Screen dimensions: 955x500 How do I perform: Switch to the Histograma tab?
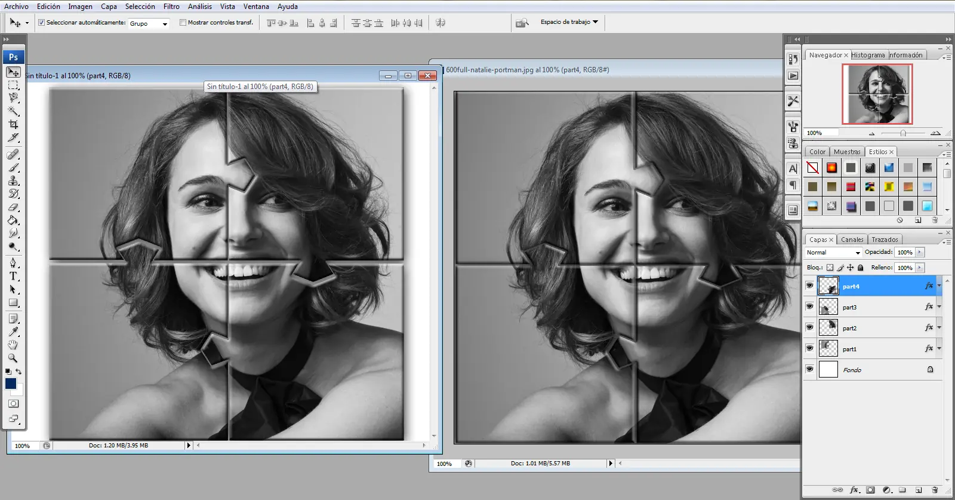(868, 55)
